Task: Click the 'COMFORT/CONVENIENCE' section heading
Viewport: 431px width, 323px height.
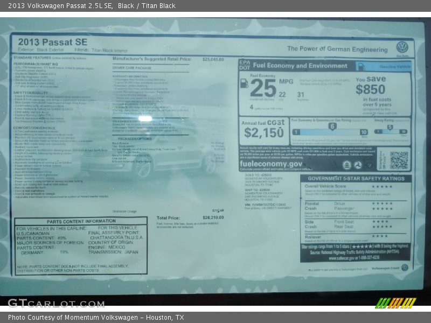Action: click(34, 128)
